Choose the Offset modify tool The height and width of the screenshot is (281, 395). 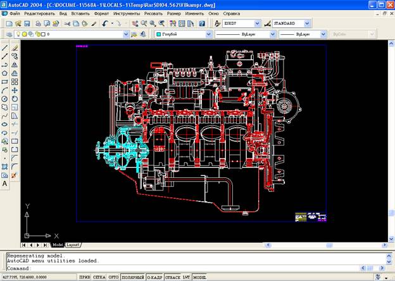tap(15, 73)
